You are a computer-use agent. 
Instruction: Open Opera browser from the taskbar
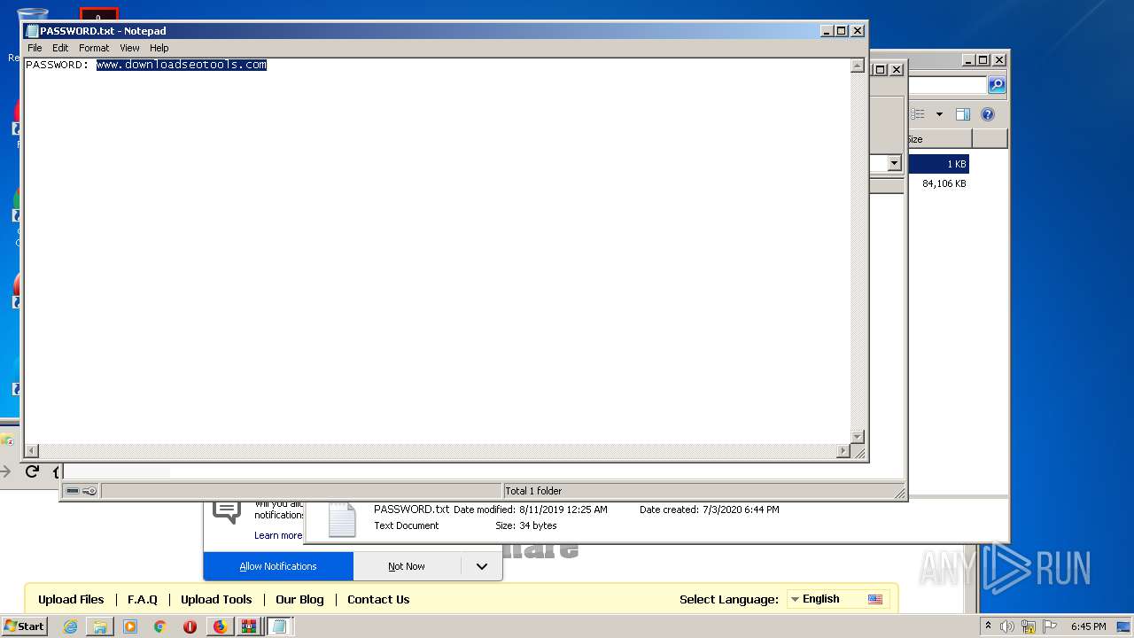coord(190,626)
